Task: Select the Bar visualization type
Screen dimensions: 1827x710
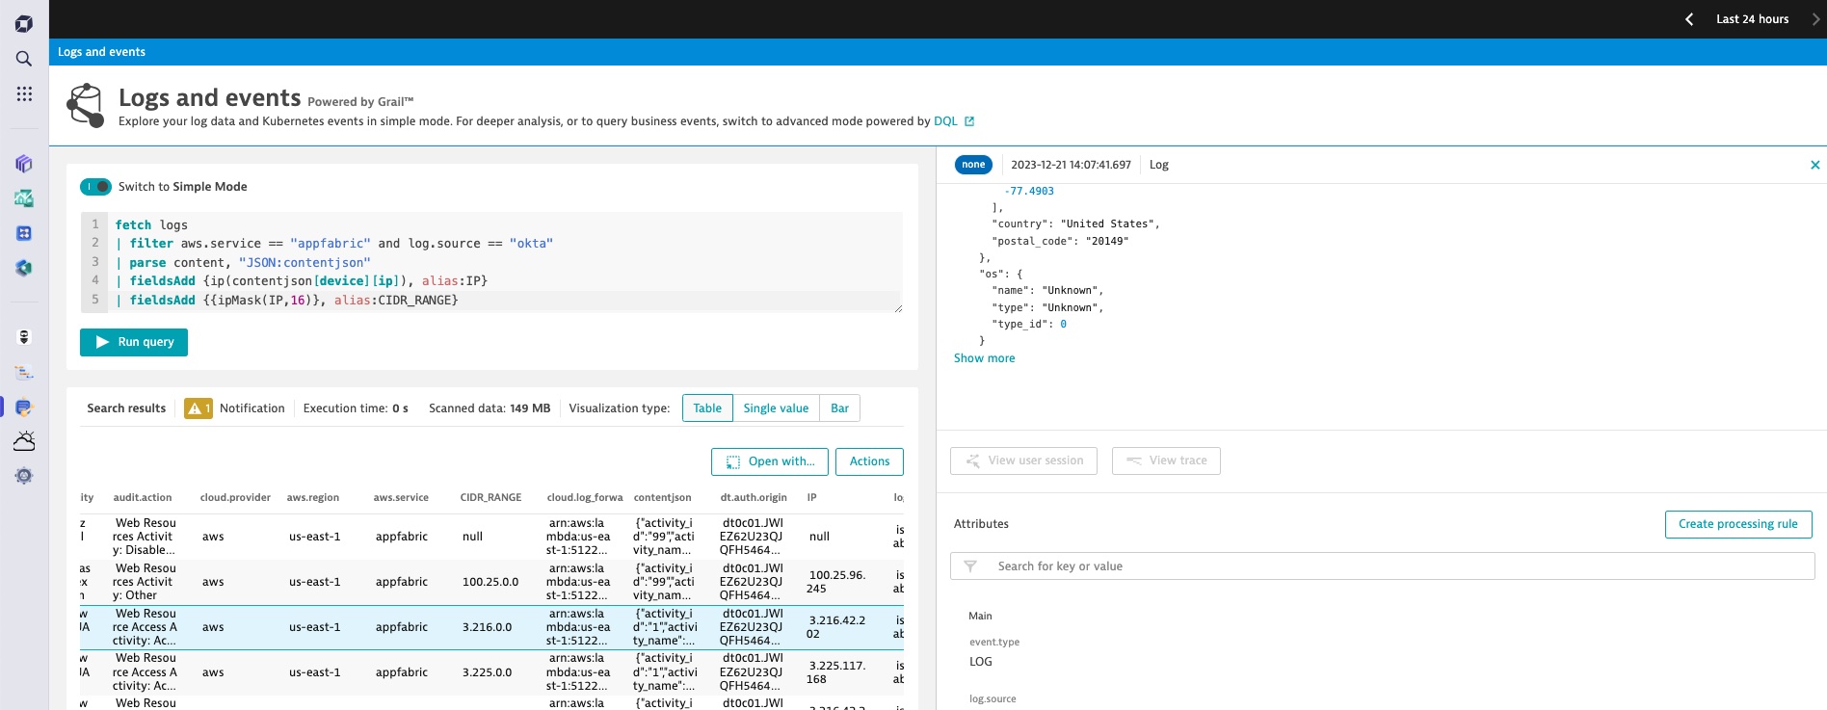Action: coord(839,408)
